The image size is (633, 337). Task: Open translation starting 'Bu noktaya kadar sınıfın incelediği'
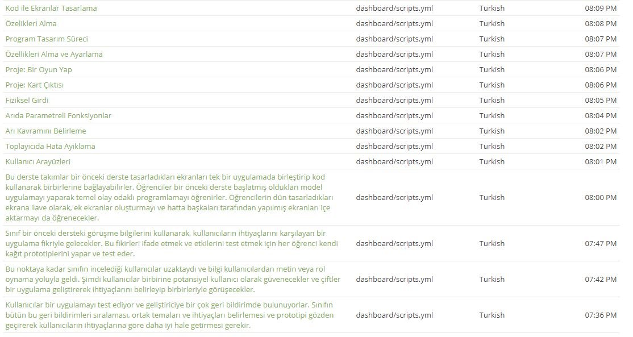tap(173, 279)
